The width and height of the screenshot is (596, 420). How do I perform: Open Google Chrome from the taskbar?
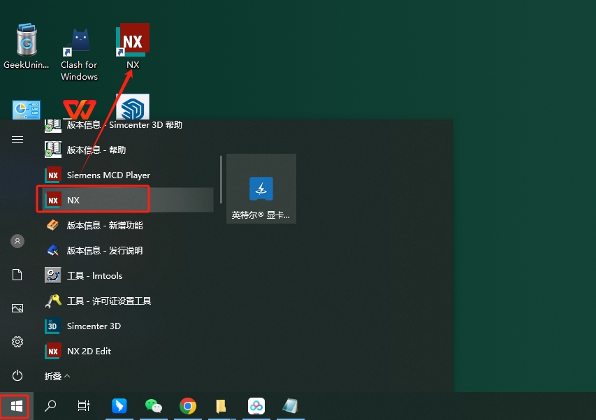pos(187,405)
